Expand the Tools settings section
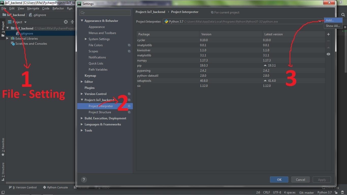 (x=82, y=131)
